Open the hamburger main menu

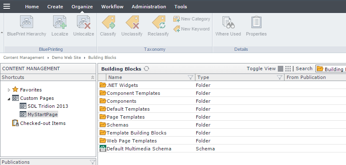click(x=7, y=6)
